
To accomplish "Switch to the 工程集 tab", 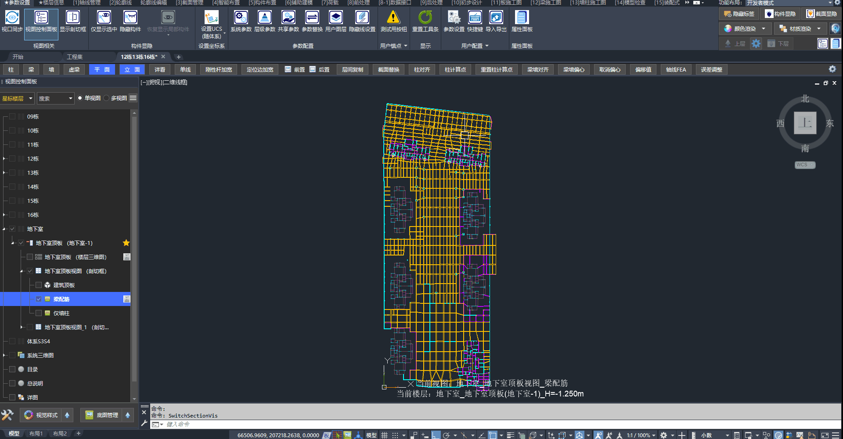I will click(x=75, y=57).
